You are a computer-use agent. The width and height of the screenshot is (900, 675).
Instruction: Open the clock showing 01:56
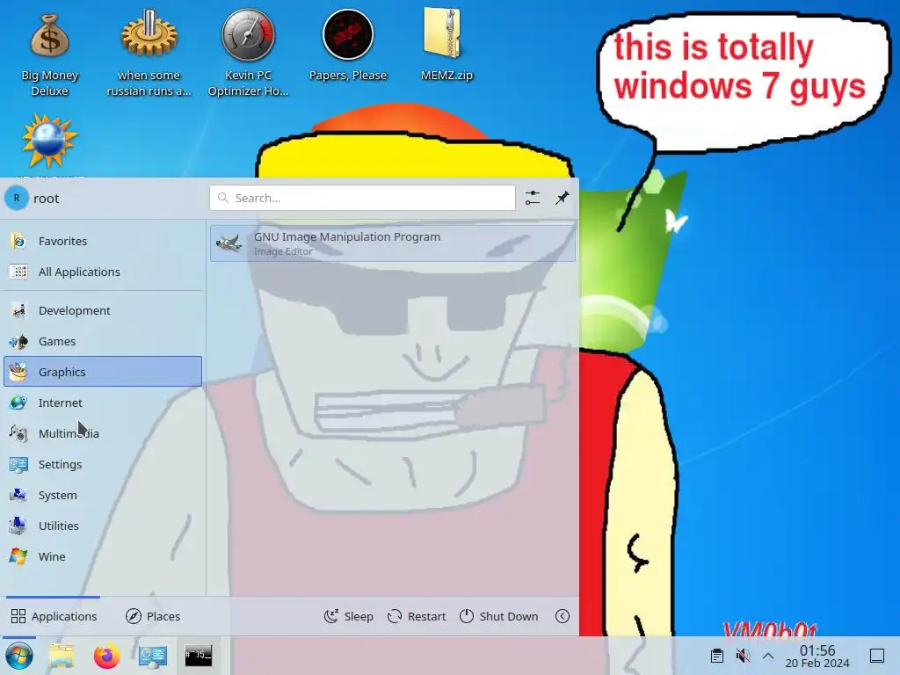pos(817,656)
